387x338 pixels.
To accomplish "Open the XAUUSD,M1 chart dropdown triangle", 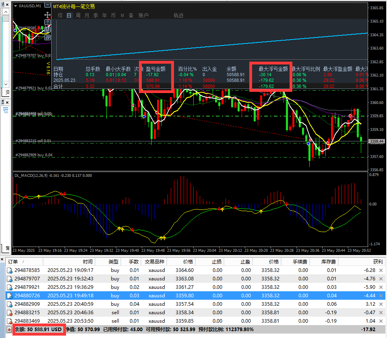I will pyautogui.click(x=16, y=6).
